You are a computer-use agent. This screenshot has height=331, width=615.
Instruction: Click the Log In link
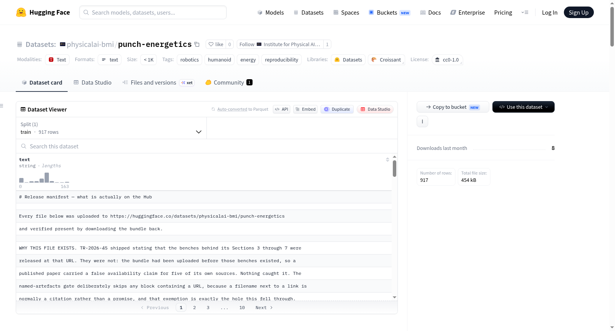(x=550, y=12)
